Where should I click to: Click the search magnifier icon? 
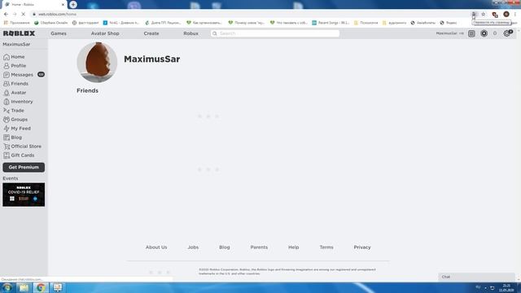(x=215, y=33)
